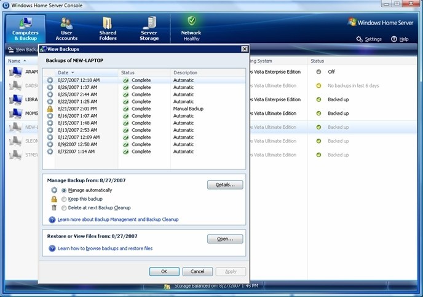Image resolution: width=423 pixels, height=297 pixels.
Task: Select the Manage automatically radio button
Action: [x=64, y=190]
